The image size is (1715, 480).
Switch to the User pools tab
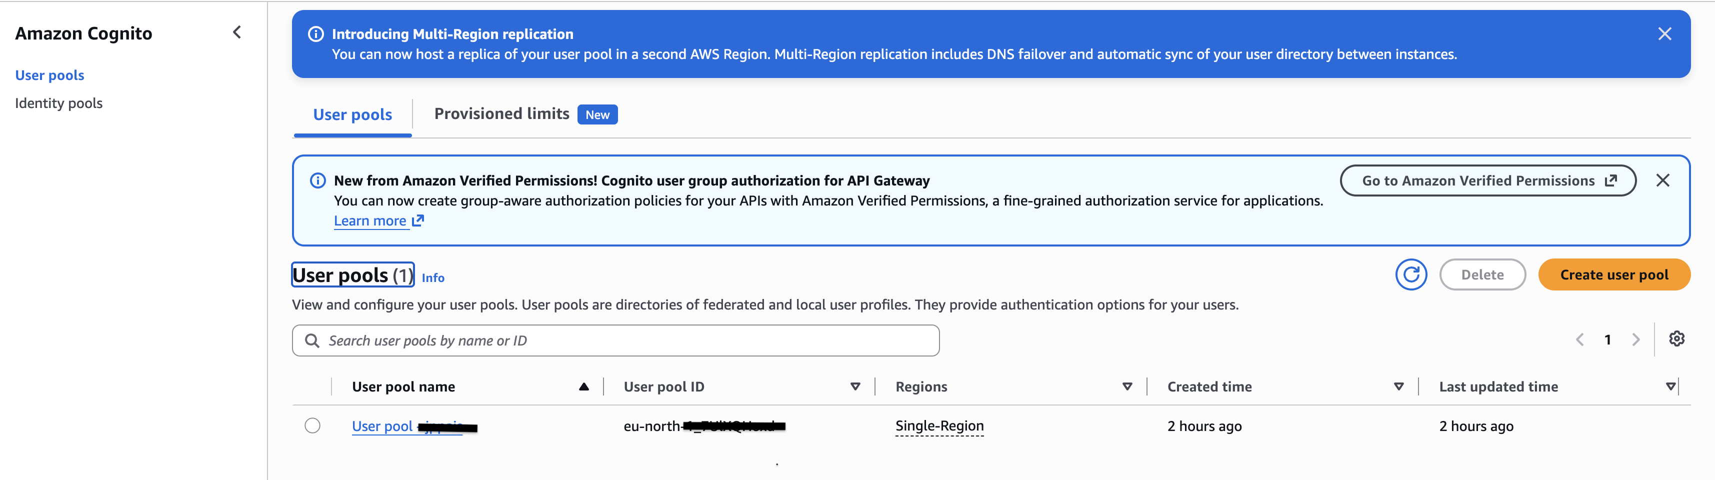353,114
